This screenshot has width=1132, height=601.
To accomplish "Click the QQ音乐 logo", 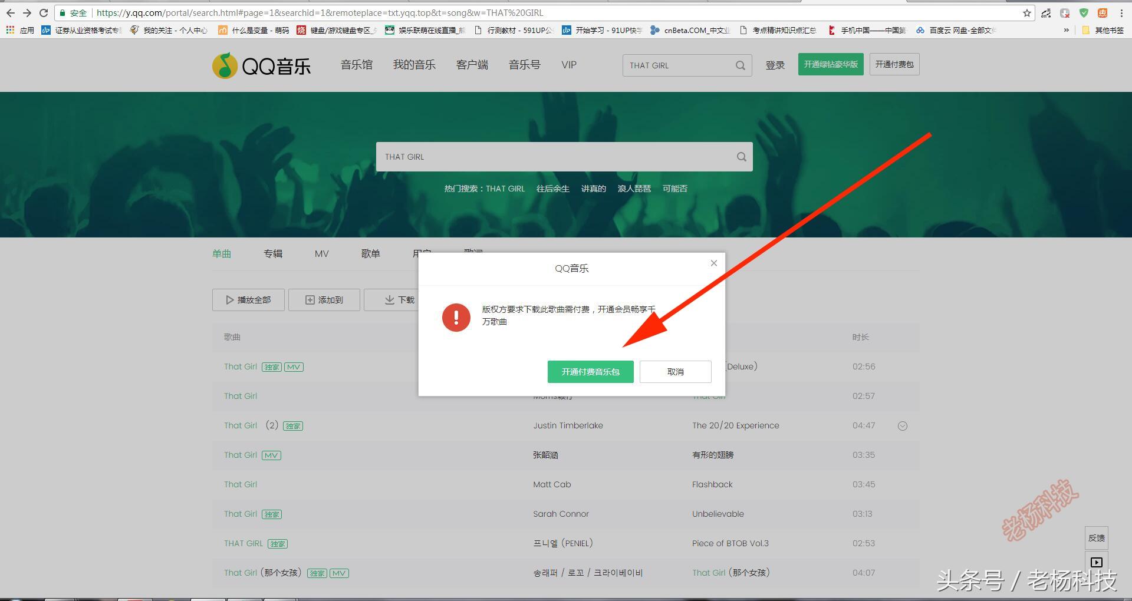I will tap(260, 65).
